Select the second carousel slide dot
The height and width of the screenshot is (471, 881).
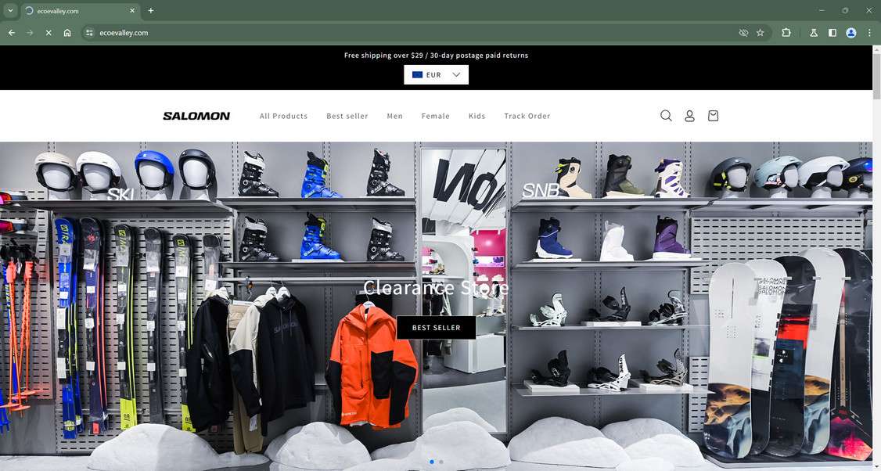(441, 462)
